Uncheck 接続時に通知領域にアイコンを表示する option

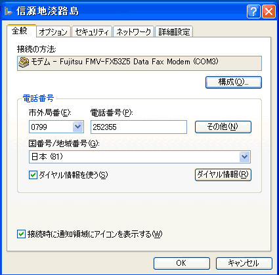[21, 234]
